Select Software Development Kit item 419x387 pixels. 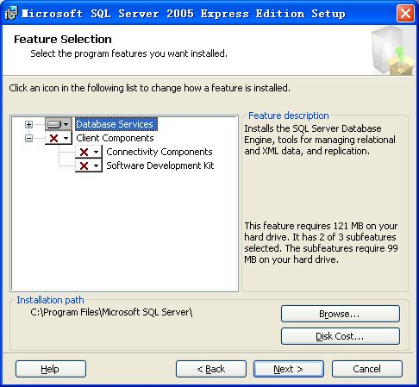point(160,165)
